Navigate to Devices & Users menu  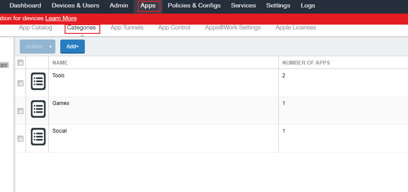point(75,6)
